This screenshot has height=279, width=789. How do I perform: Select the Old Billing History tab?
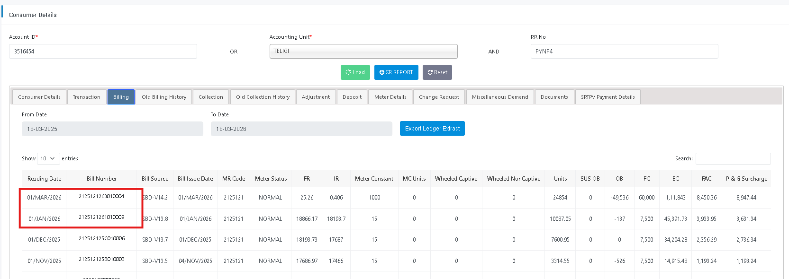pos(164,97)
